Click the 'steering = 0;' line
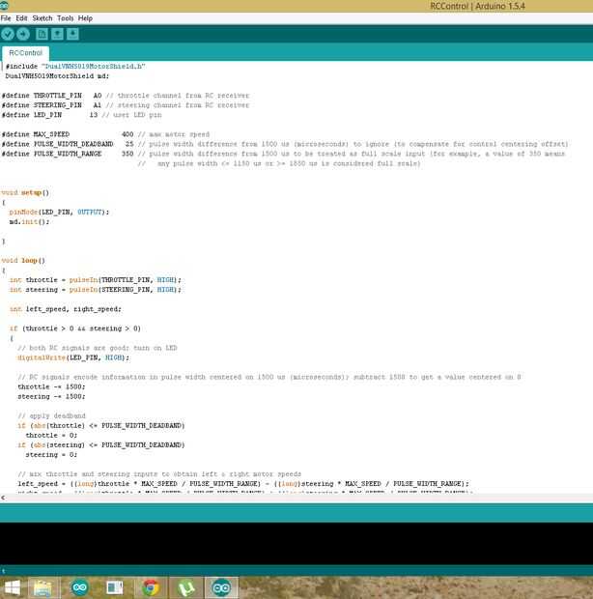This screenshot has height=599, width=593. point(51,455)
